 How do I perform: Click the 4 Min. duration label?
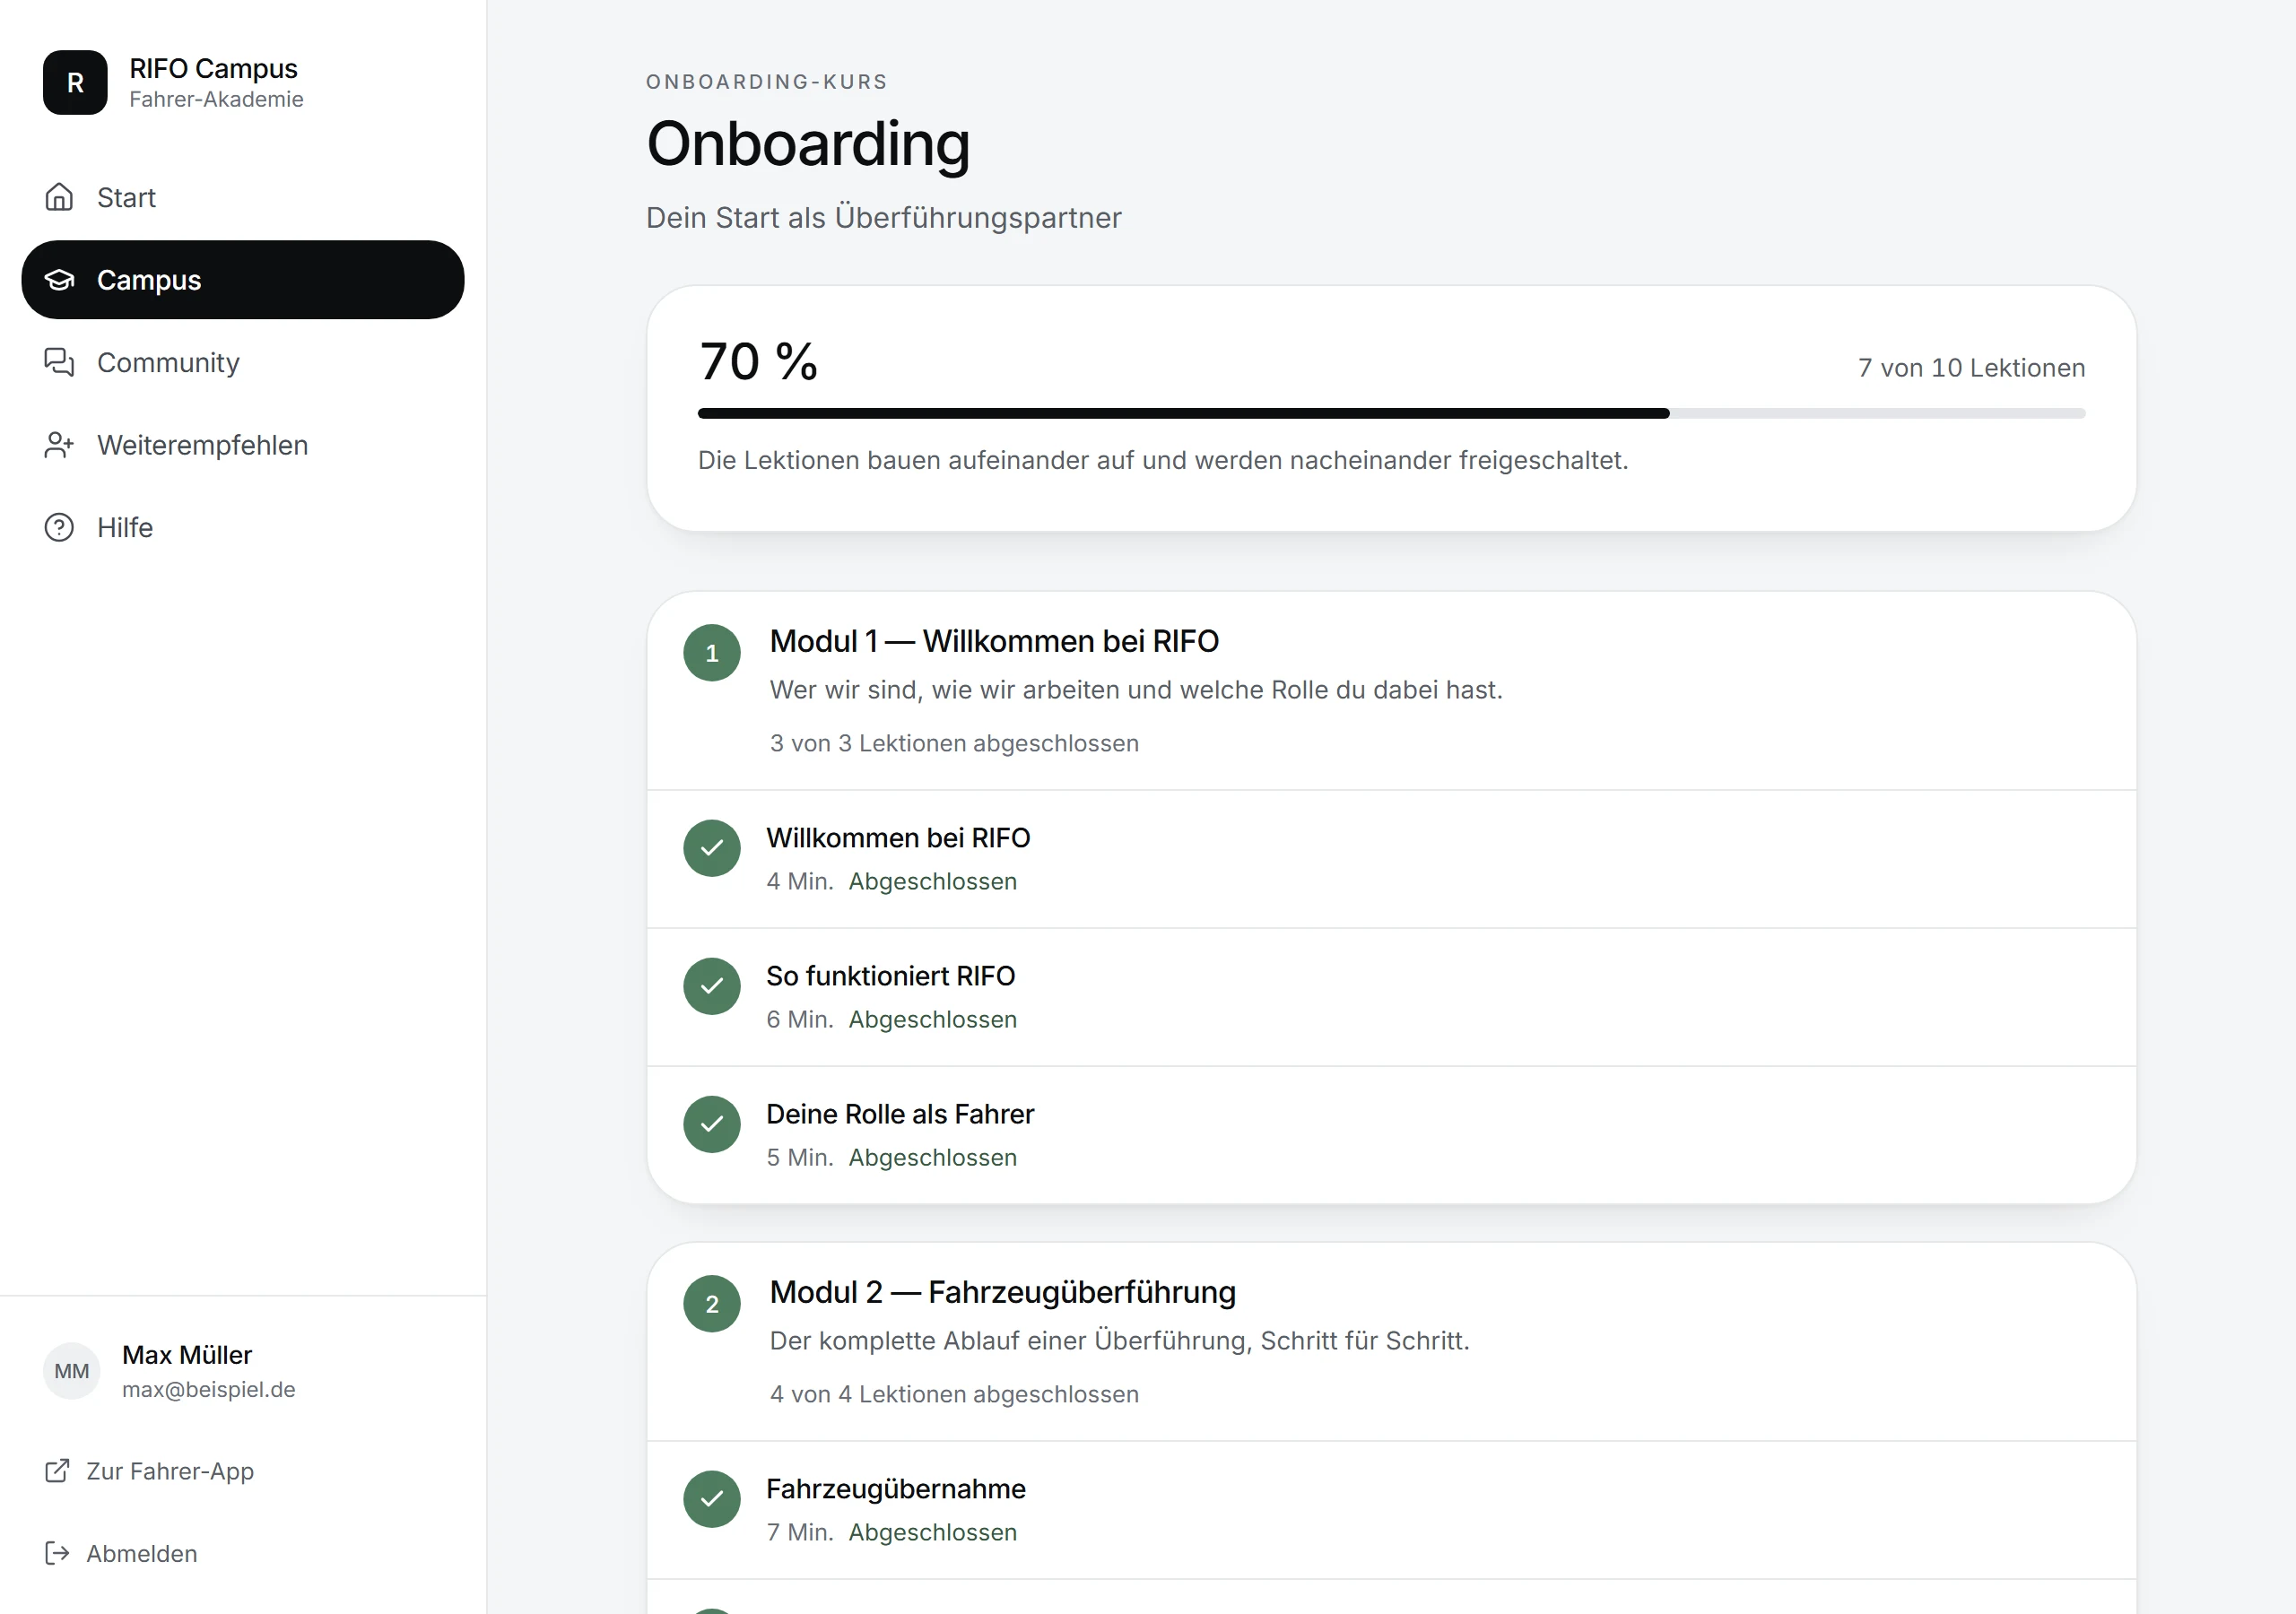pyautogui.click(x=800, y=881)
